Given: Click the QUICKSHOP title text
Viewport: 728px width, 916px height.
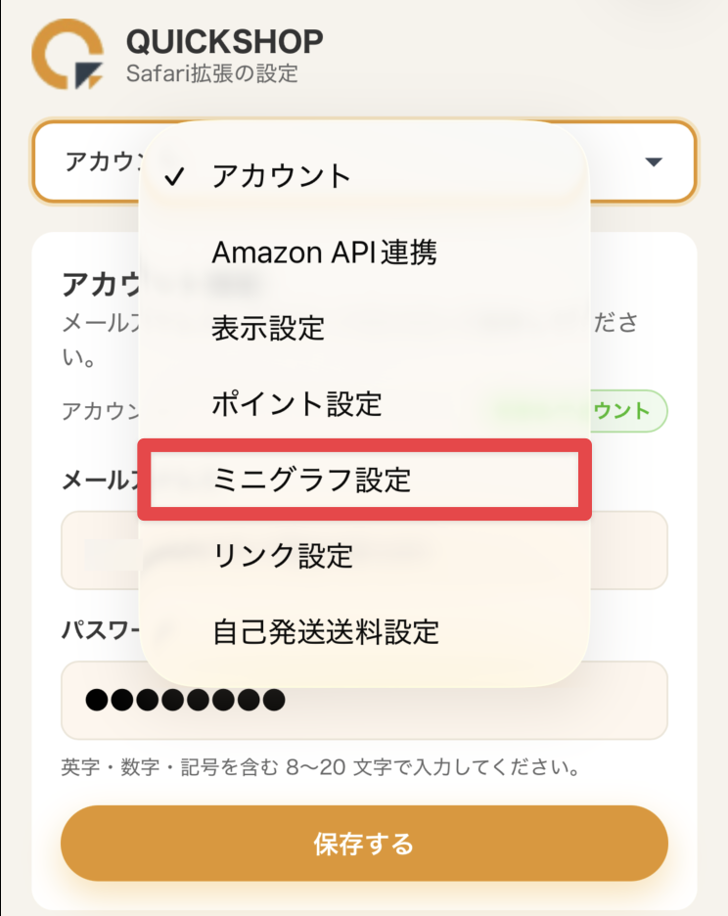Looking at the screenshot, I should [x=224, y=41].
